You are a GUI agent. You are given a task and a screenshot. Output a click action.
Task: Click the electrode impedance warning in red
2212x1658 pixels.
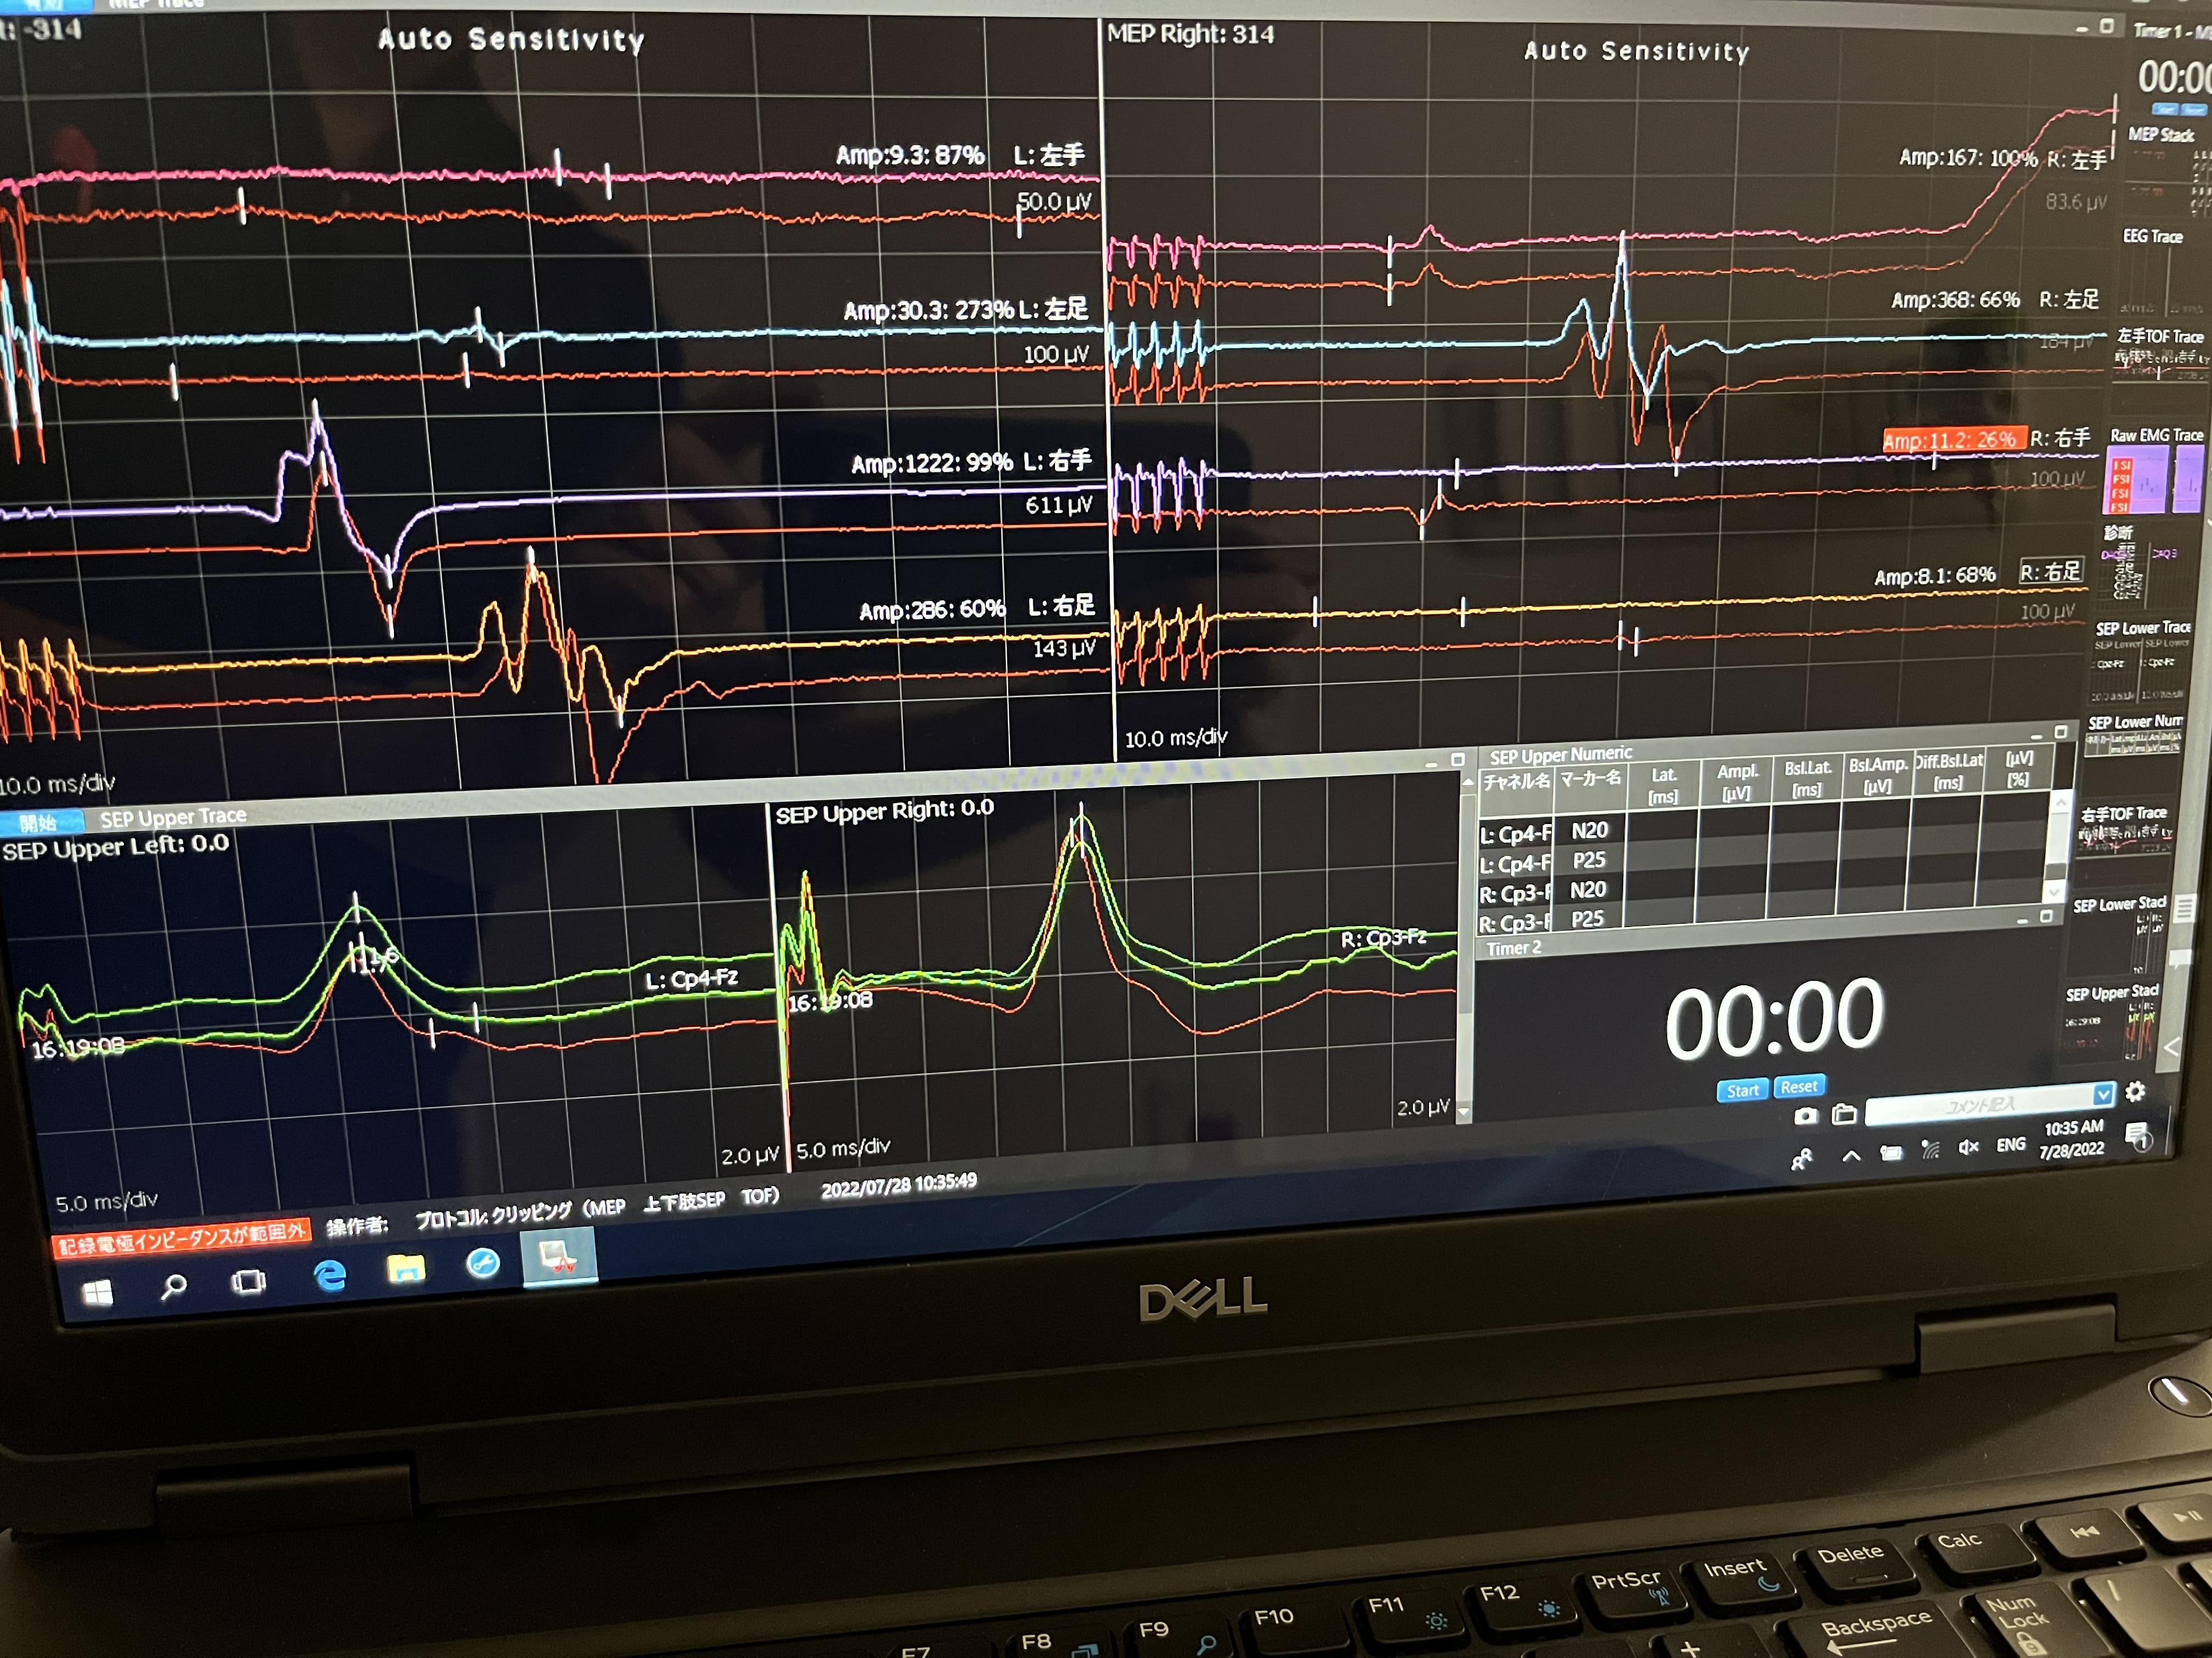pos(181,1239)
